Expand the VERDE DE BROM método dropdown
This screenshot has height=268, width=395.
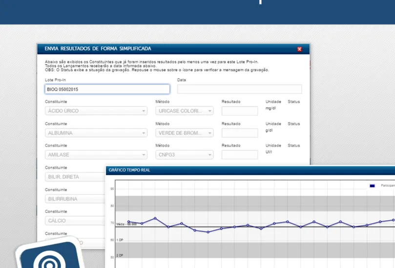click(x=209, y=133)
